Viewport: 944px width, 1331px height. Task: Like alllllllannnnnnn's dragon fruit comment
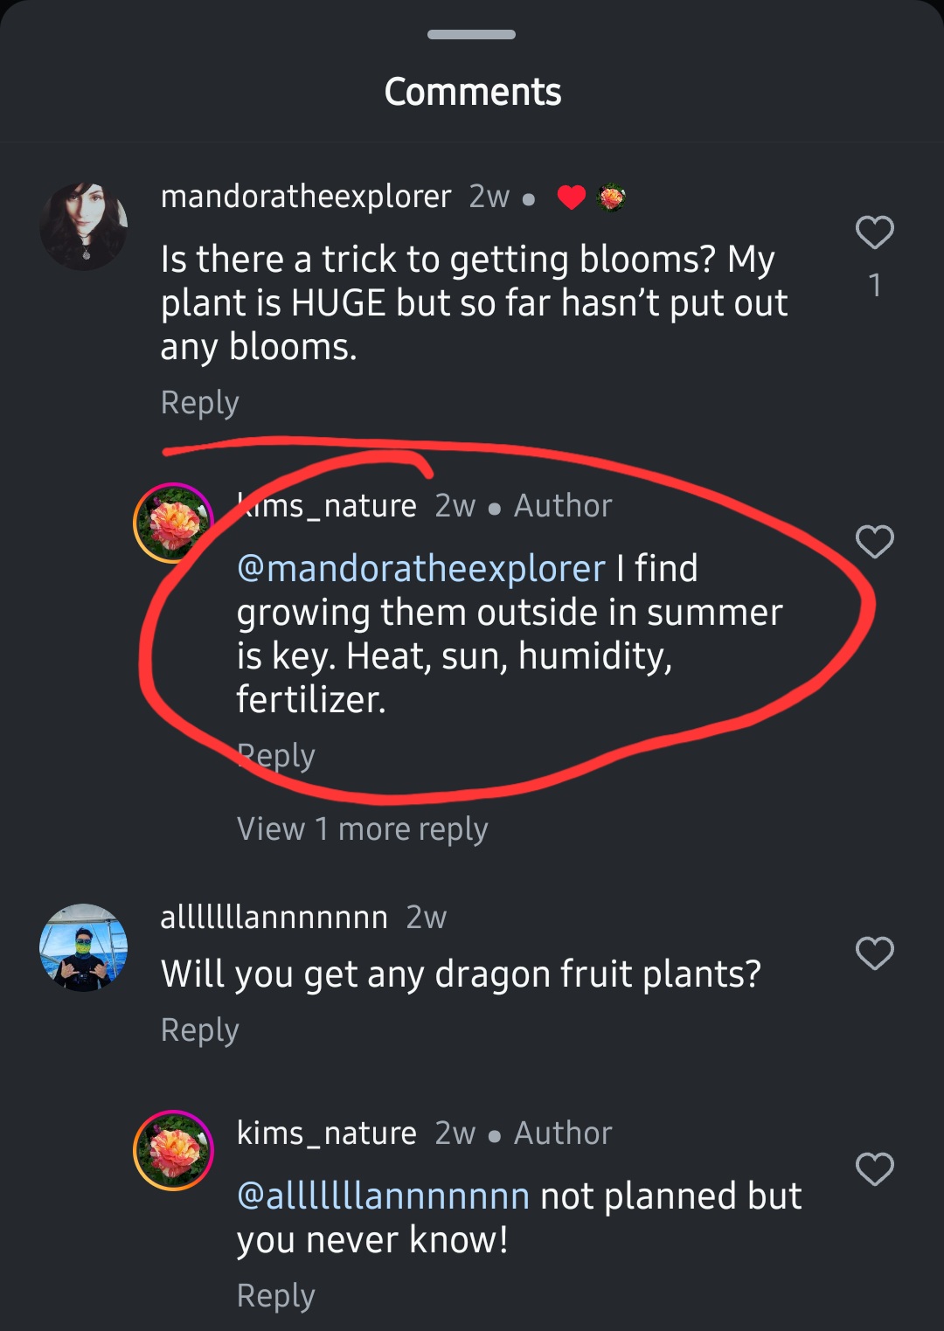point(874,953)
